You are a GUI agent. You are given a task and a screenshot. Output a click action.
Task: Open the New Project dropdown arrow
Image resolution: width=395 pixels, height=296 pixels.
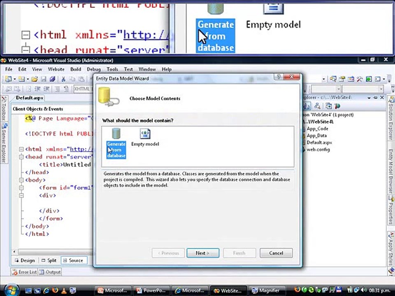tap(15, 79)
